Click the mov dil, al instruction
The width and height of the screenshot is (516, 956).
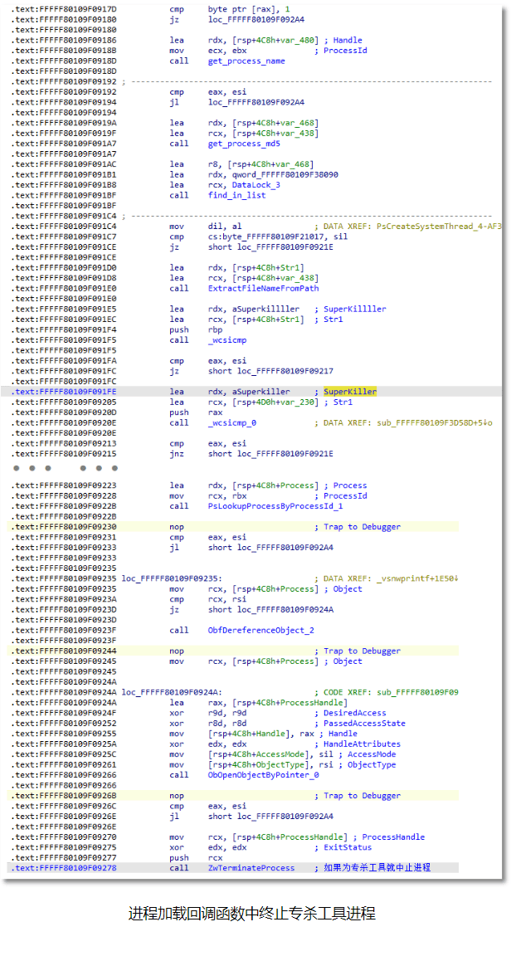click(x=205, y=227)
